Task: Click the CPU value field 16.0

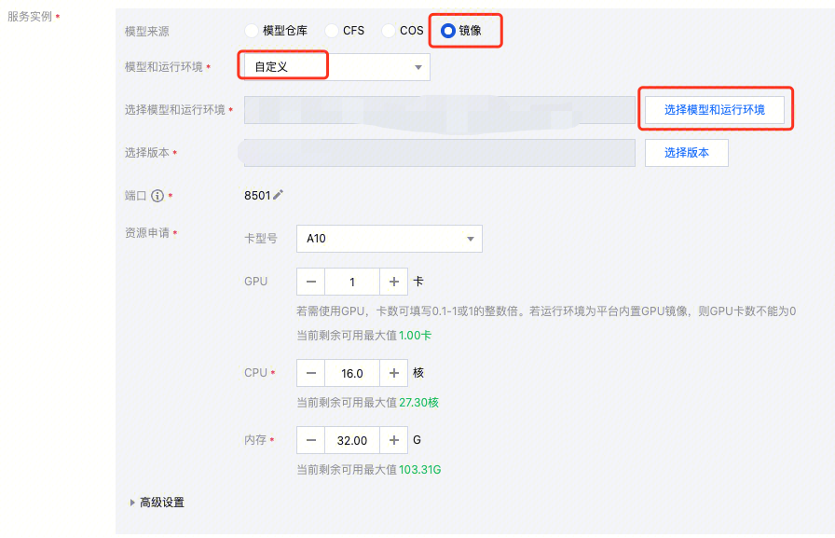Action: 352,373
